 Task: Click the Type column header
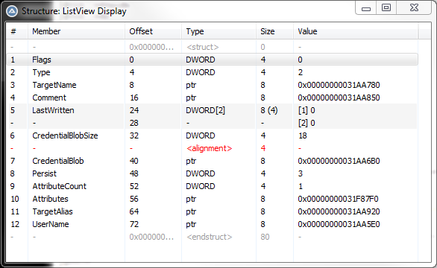pyautogui.click(x=218, y=31)
